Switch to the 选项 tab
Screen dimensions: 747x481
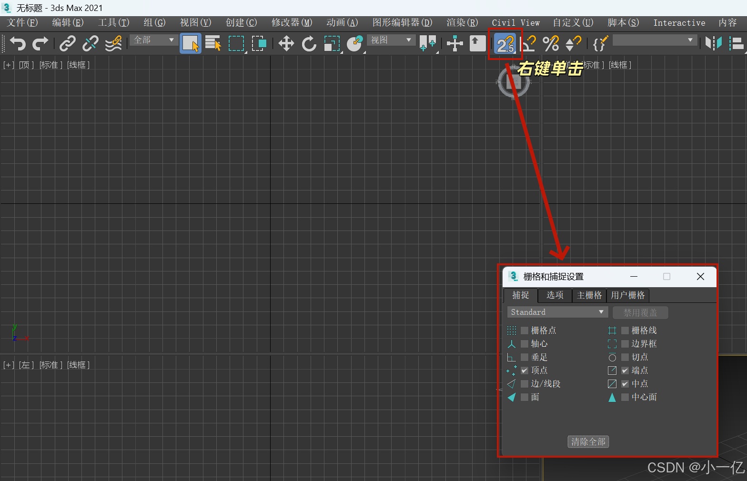(555, 295)
